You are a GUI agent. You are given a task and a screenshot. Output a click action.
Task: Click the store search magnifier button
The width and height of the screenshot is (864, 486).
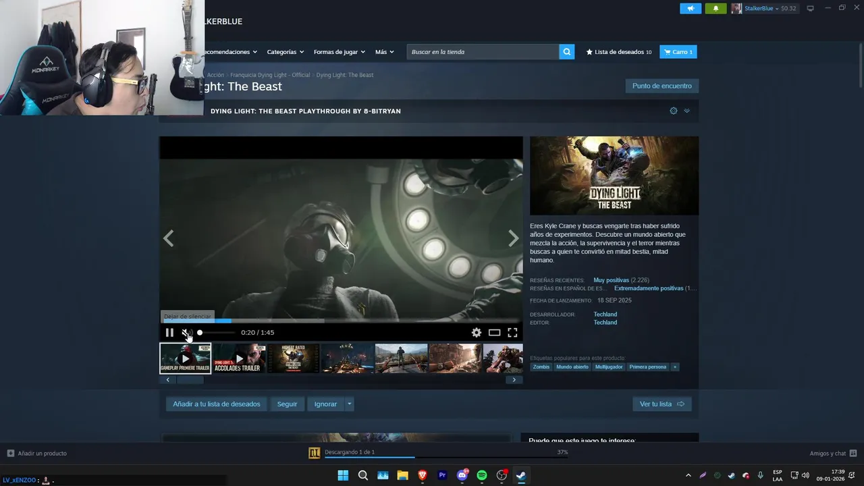567,52
